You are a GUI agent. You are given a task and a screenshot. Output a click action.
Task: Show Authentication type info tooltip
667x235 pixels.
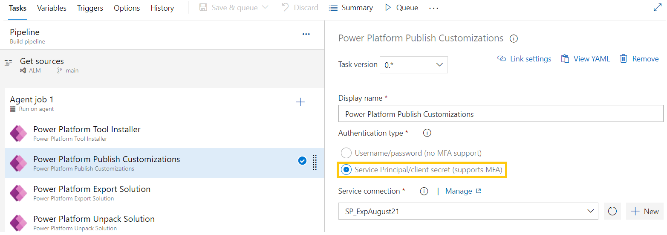[427, 133]
